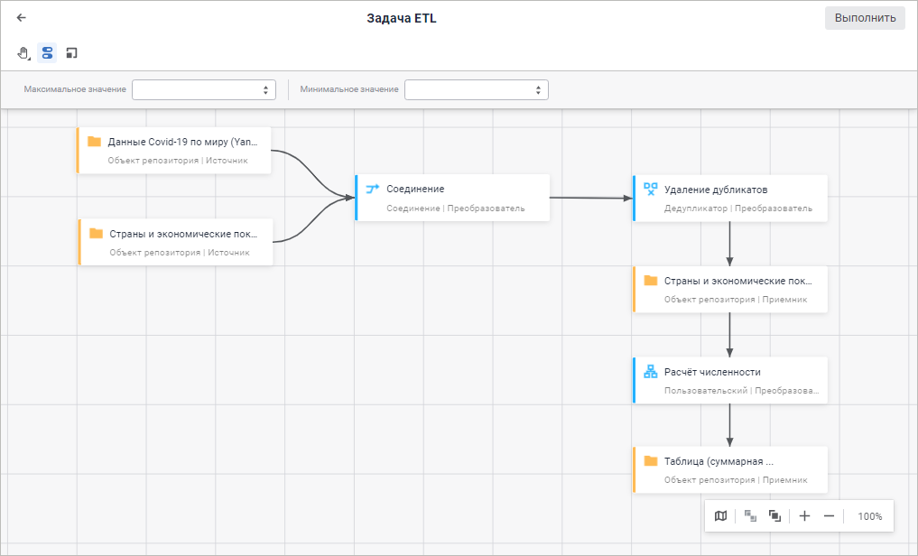The width and height of the screenshot is (918, 556).
Task: Click the Выполнить button
Action: tap(864, 18)
